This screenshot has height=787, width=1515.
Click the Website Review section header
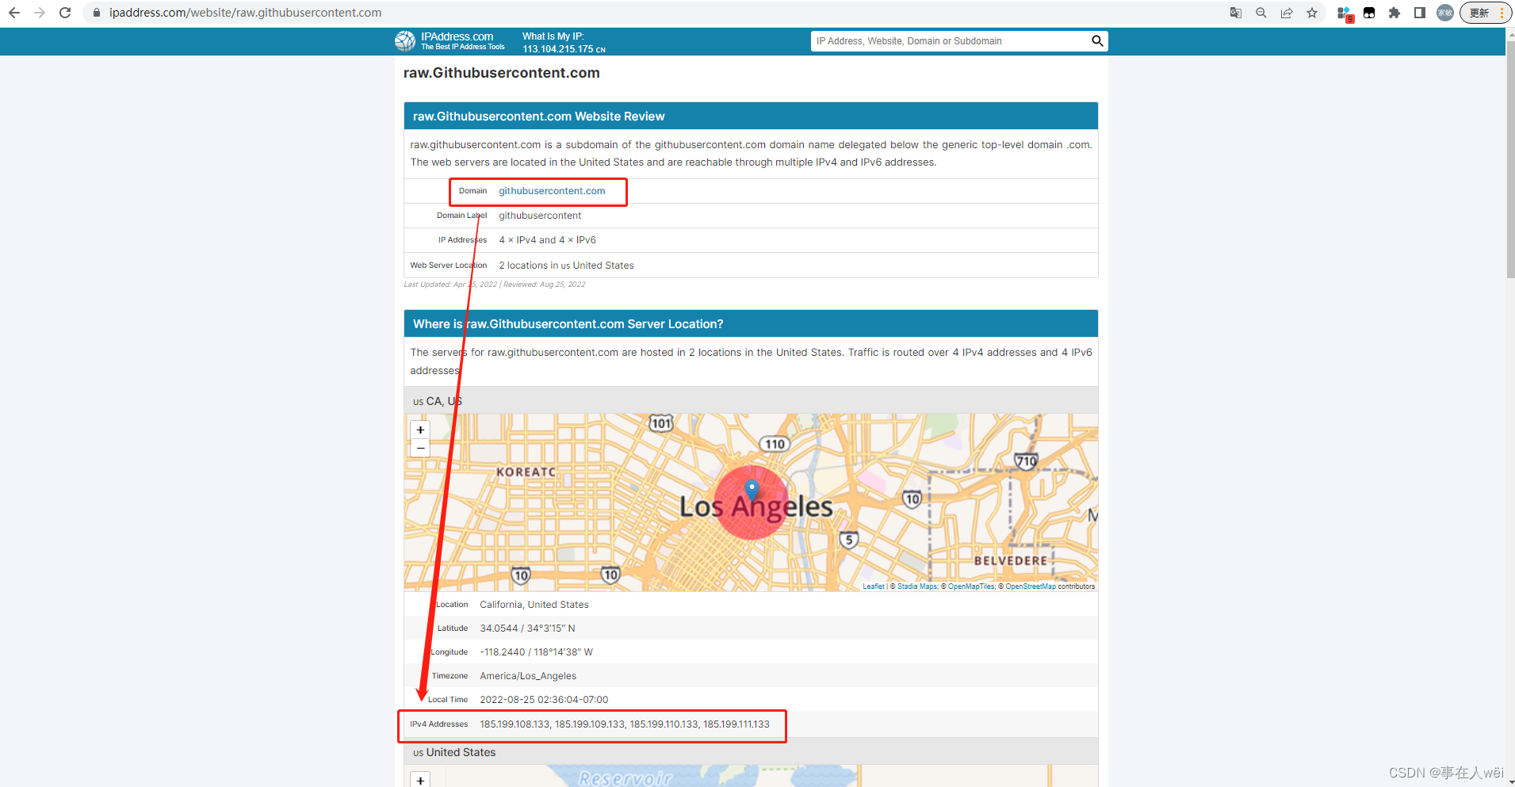751,116
